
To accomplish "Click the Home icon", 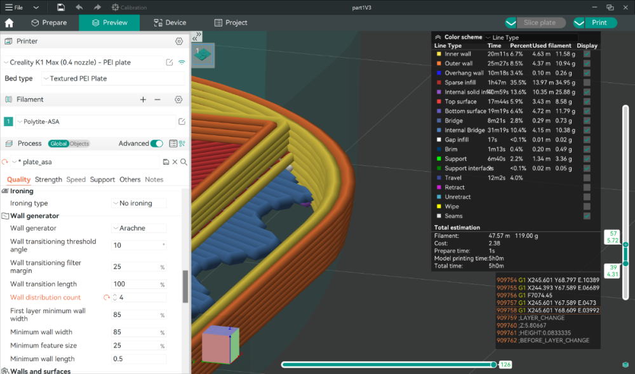I will pos(9,23).
